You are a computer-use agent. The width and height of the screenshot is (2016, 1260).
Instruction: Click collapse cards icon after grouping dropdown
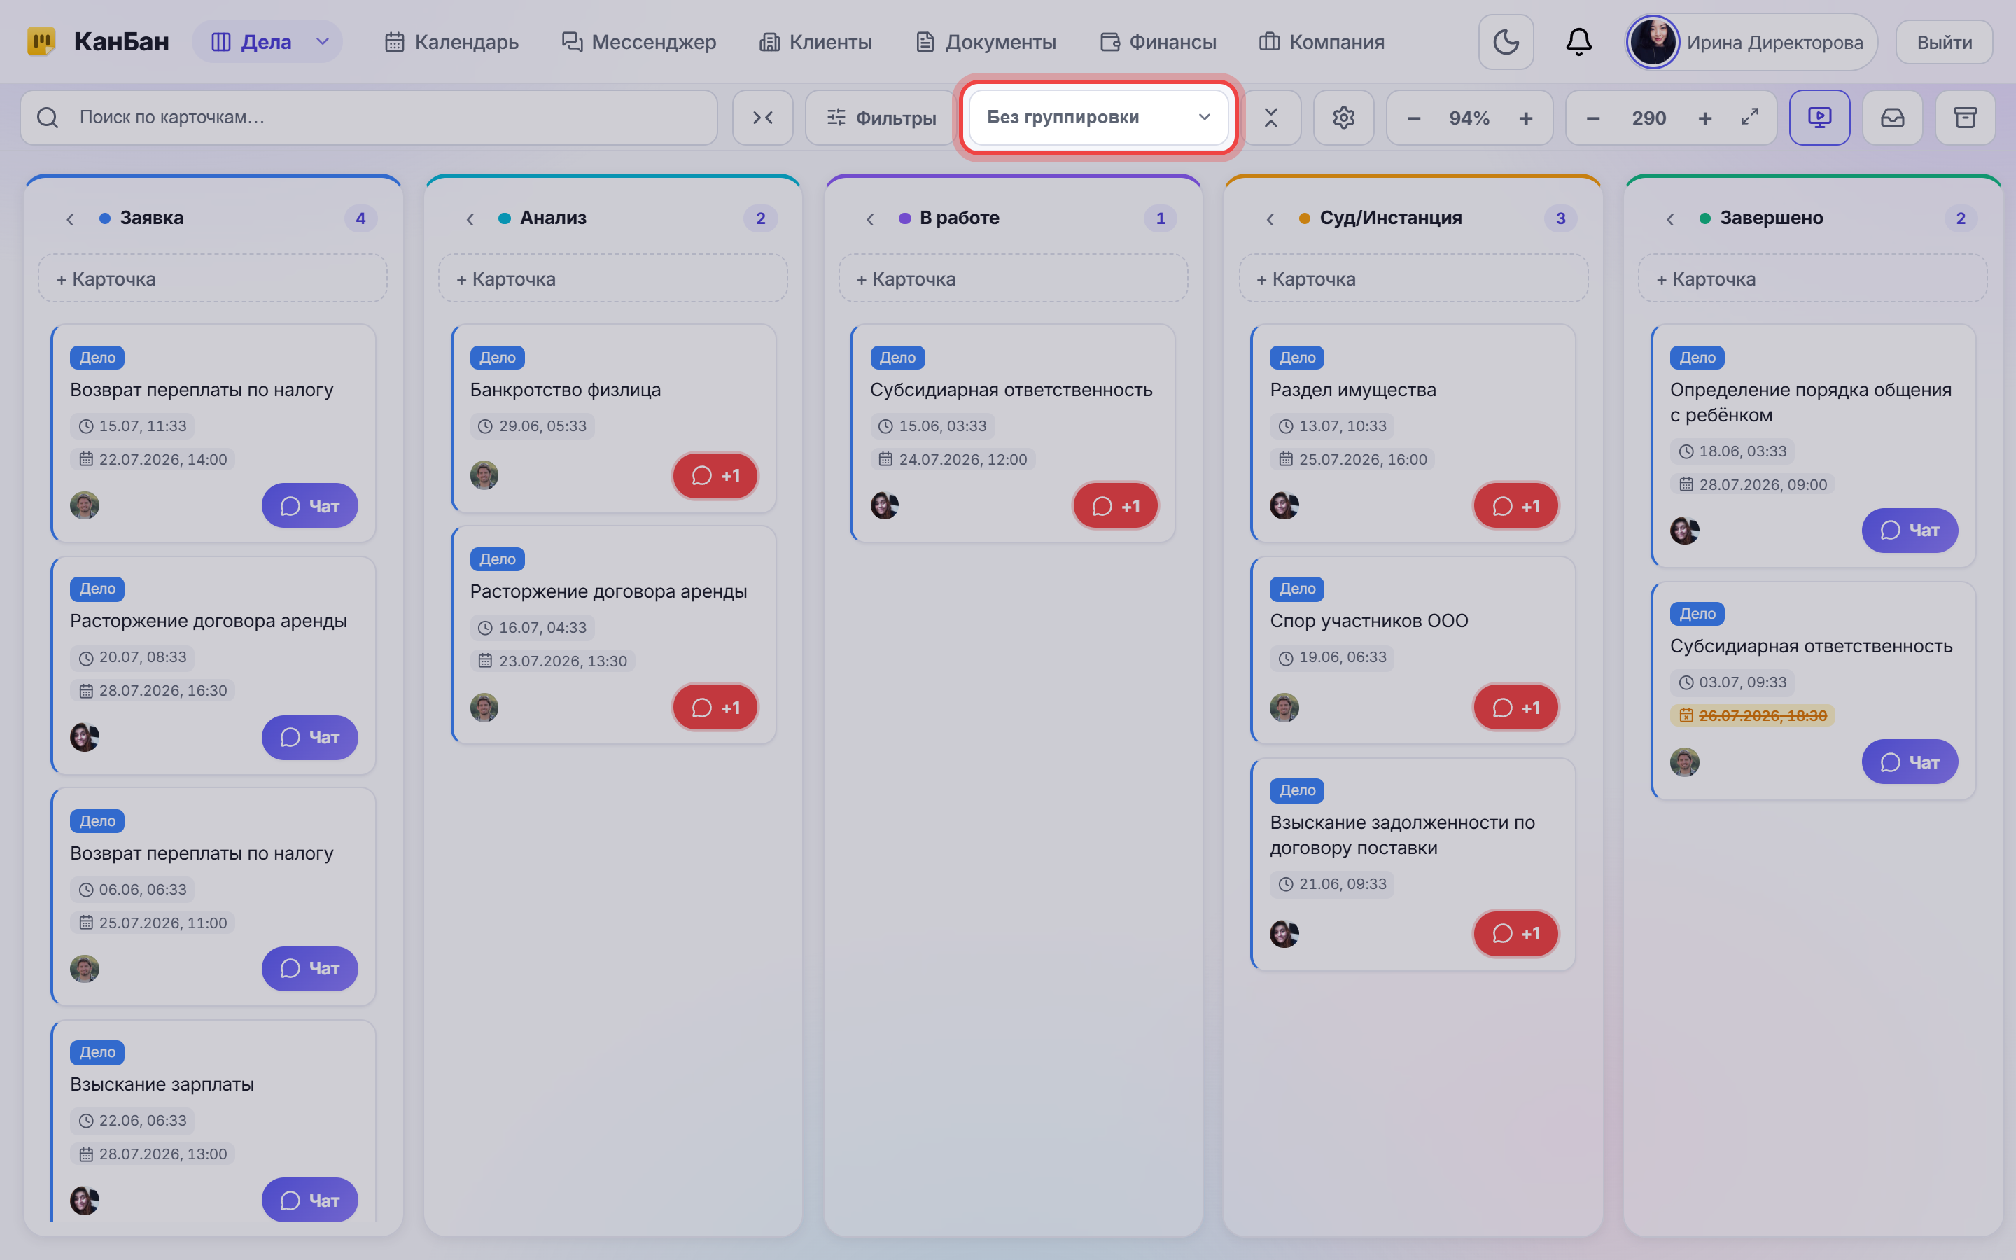tap(1270, 118)
